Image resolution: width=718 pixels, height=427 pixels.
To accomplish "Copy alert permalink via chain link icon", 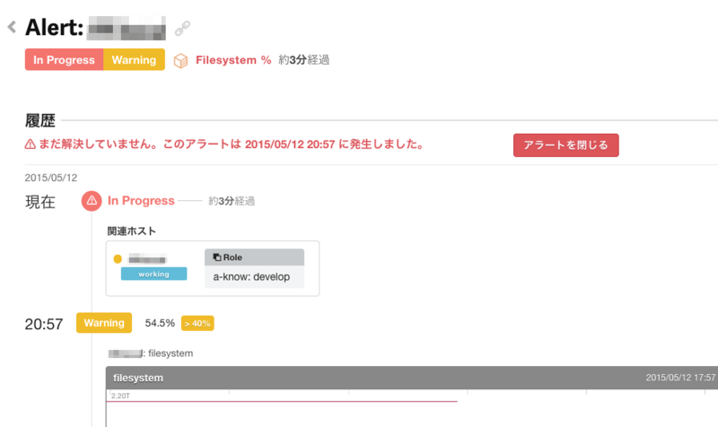I will (182, 29).
